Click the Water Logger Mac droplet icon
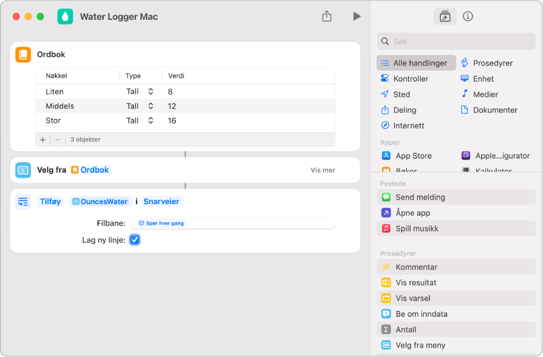Image resolution: width=543 pixels, height=357 pixels. 65,16
